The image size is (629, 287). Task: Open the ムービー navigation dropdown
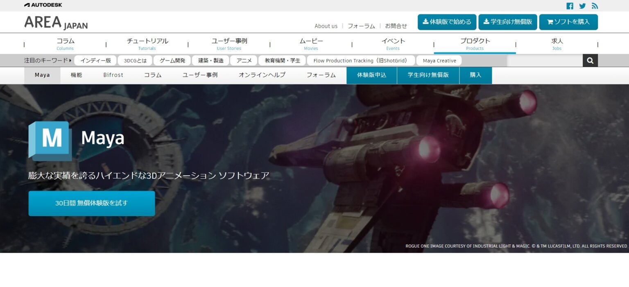(x=311, y=43)
